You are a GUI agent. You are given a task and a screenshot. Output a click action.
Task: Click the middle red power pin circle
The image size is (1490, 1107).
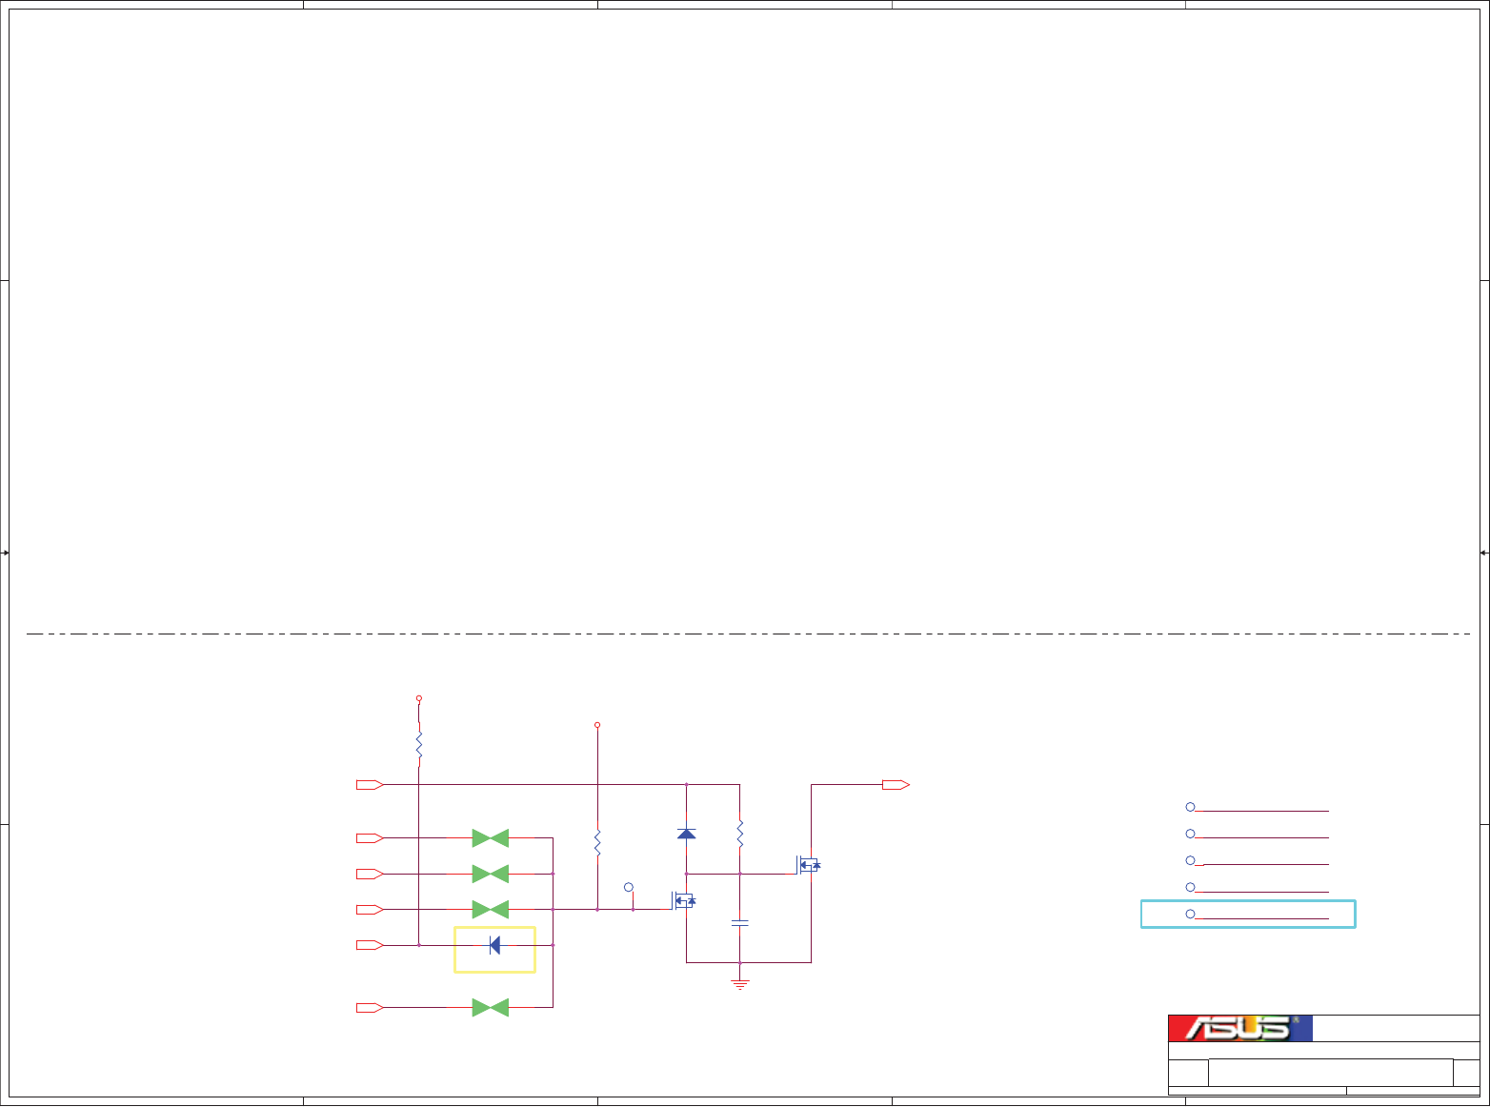597,725
